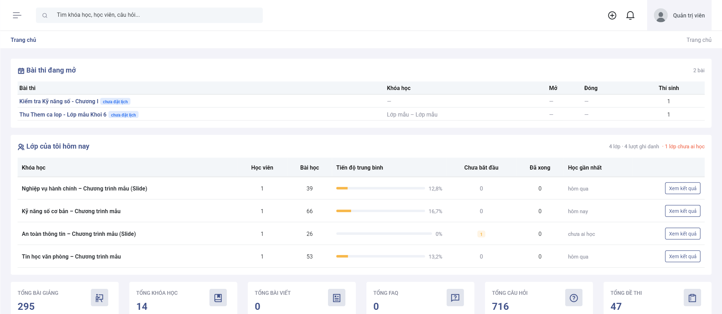
Task: Click the Tổng FAQ chat question icon
Action: tap(455, 298)
